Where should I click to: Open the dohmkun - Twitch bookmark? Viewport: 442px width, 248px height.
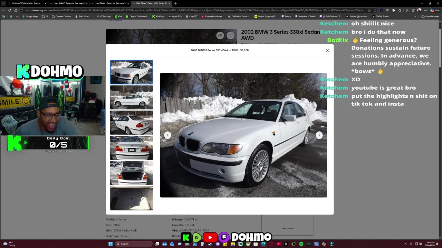click(305, 17)
